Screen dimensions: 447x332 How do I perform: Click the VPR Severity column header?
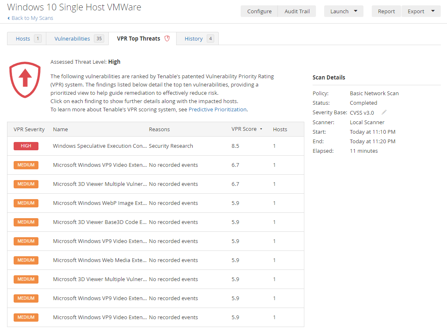[x=29, y=129]
